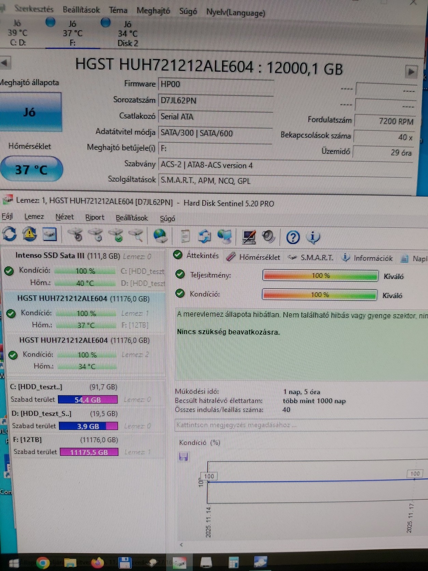The width and height of the screenshot is (428, 571).
Task: Click the floppy save icon above condition graph
Action: 183,457
